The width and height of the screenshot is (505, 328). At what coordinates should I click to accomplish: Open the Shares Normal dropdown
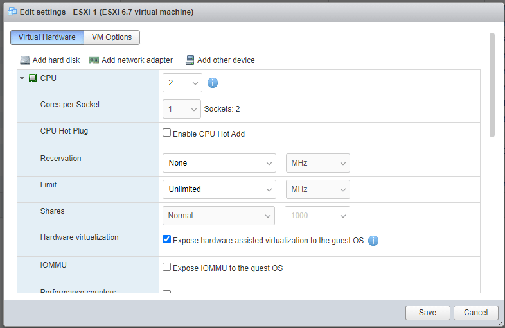click(218, 216)
